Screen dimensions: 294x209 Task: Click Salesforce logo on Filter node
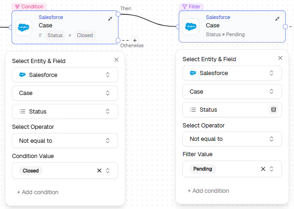(x=191, y=27)
